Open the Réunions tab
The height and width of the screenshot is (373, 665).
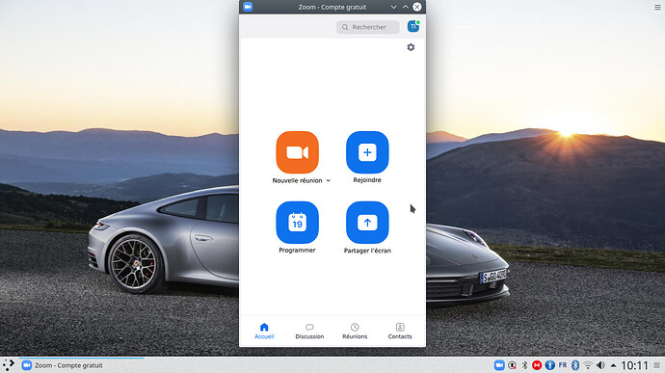tap(355, 331)
